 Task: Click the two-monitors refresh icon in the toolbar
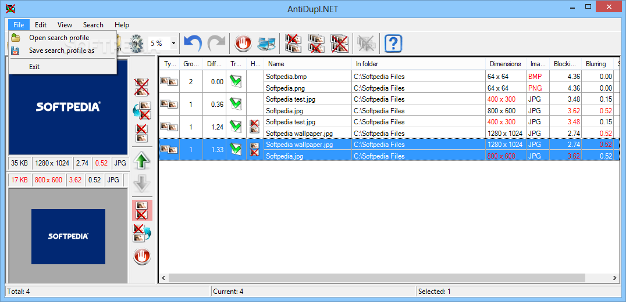click(266, 43)
